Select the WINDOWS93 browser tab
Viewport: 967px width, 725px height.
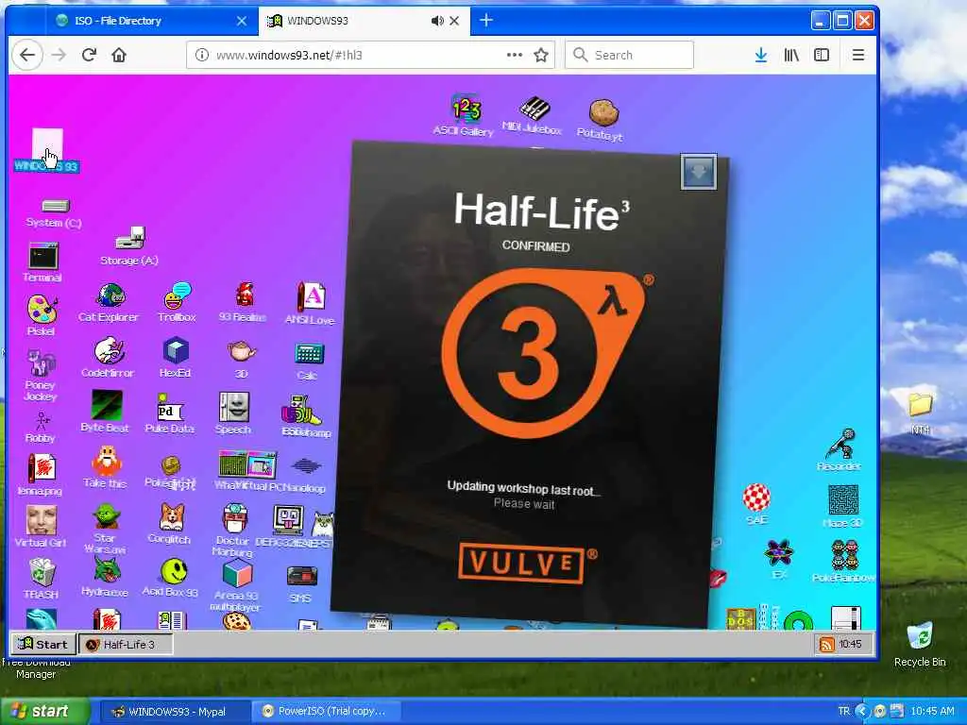346,21
